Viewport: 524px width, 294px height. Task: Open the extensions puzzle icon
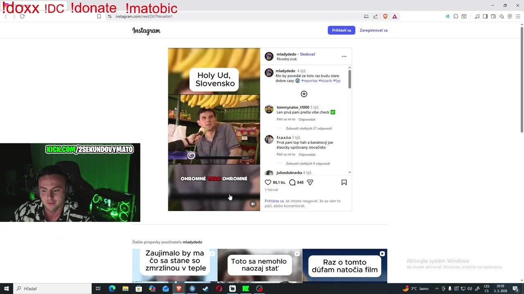click(x=456, y=16)
